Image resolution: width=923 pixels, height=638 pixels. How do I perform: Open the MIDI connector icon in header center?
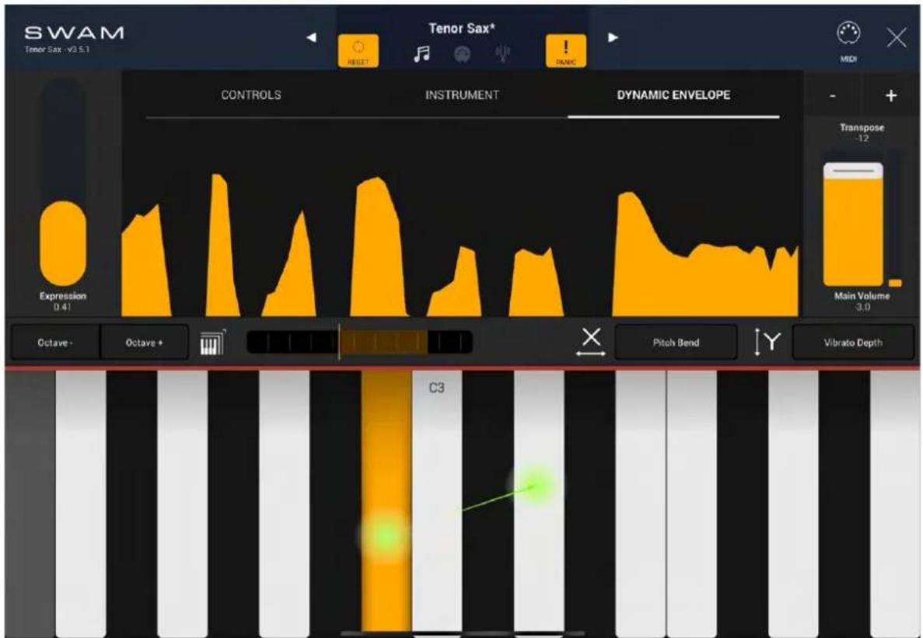(462, 54)
